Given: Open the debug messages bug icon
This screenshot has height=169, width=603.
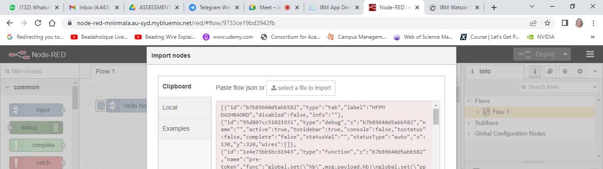Looking at the screenshot, I should coord(565,71).
